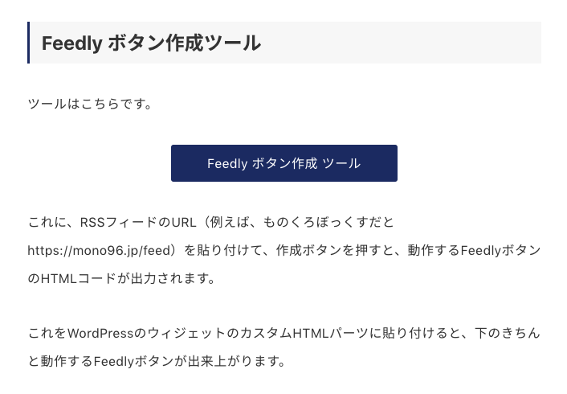Viewport: 567px width, 394px height.
Task: Click the Feedly ボタン作成ツール heading text
Action: (151, 43)
